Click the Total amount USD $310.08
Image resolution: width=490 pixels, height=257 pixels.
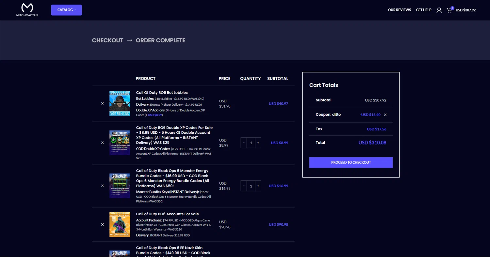pyautogui.click(x=372, y=143)
